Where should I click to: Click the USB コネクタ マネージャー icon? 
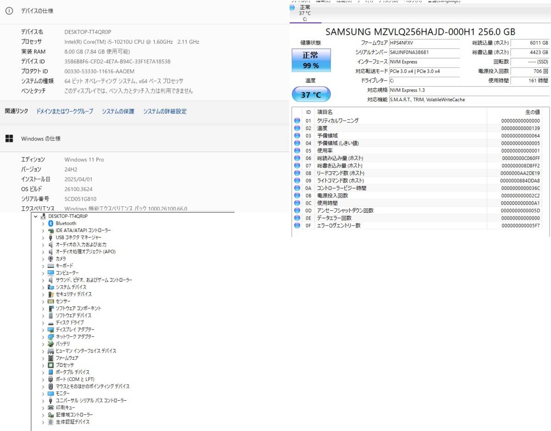pos(51,238)
